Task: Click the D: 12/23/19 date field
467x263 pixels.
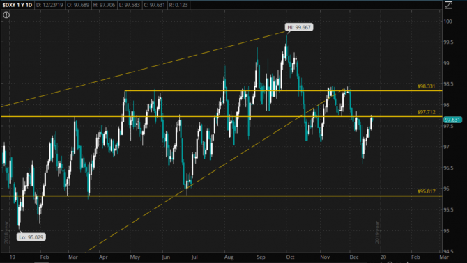Action: point(49,5)
